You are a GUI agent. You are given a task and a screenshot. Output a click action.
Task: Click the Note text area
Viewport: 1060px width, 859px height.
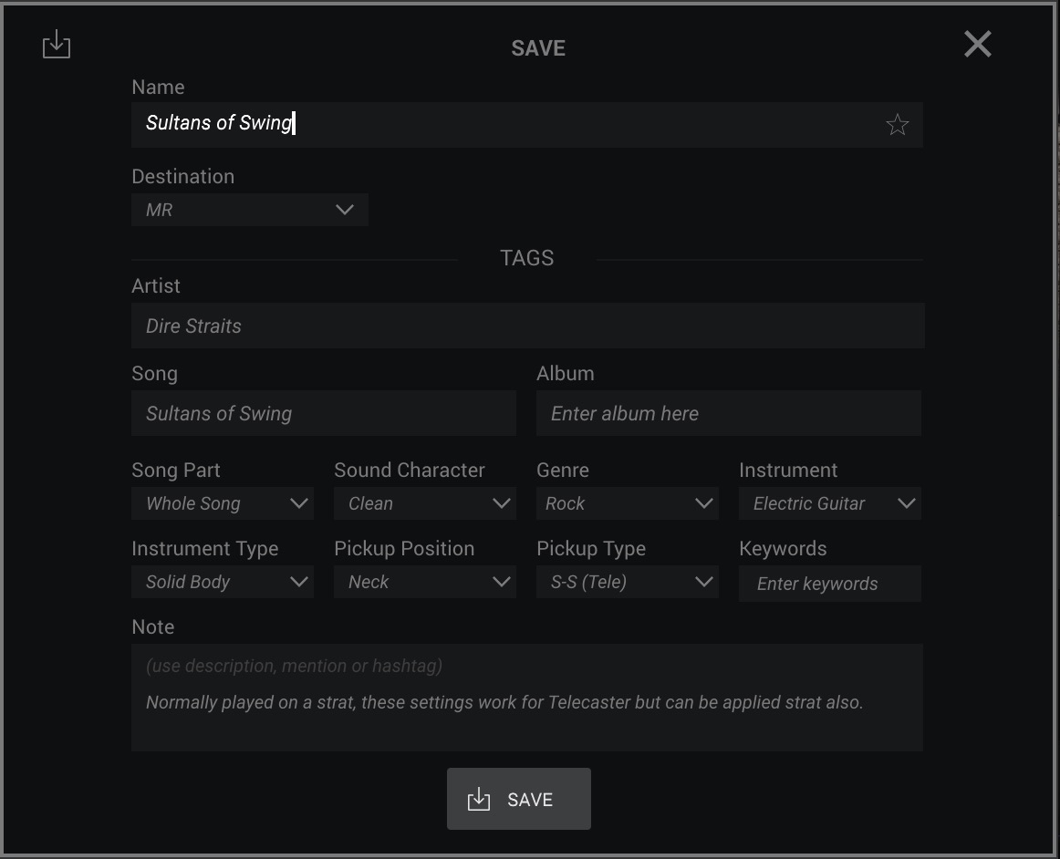pos(526,698)
